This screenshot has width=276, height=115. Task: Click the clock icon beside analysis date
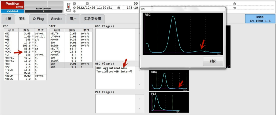click(x=74, y=8)
